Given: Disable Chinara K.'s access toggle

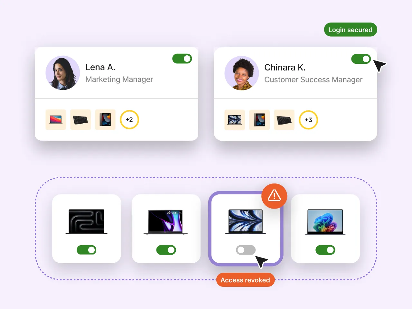Looking at the screenshot, I should (x=361, y=59).
